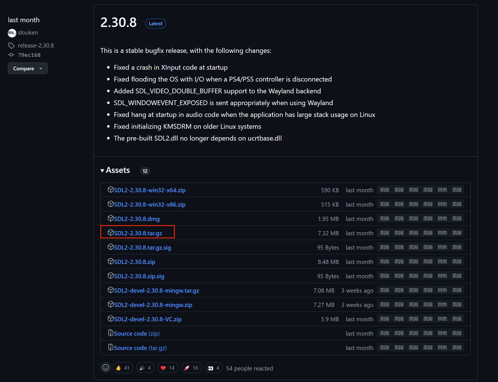
Task: Click package icon for SDL2-2.30.8.tar.gz.sig
Action: tap(110, 247)
